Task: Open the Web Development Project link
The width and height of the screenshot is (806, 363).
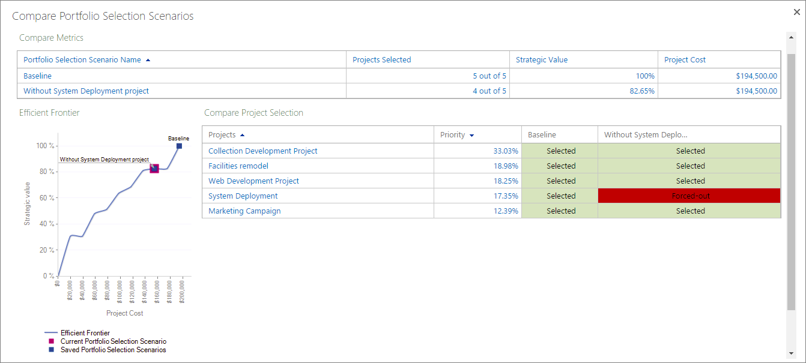Action: 253,181
